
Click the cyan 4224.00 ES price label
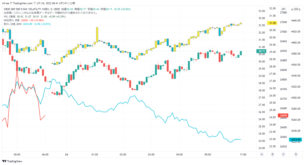[296, 139]
